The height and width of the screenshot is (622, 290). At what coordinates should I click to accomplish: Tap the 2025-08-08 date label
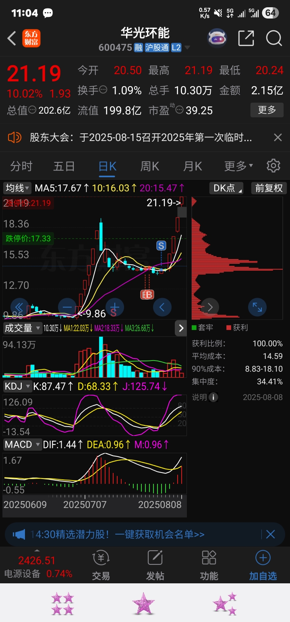click(263, 398)
